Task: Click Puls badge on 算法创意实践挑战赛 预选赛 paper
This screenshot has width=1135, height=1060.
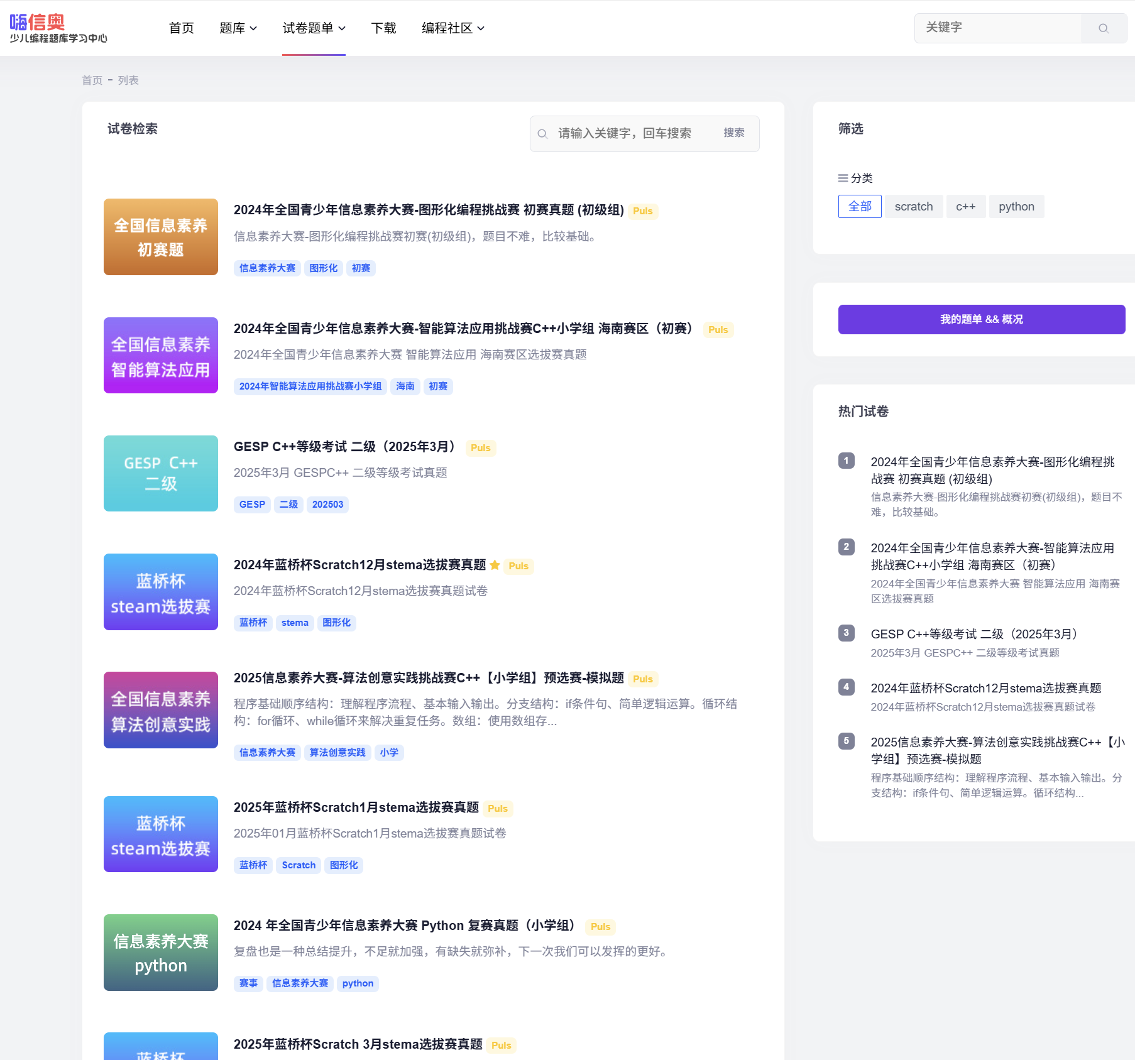Action: 642,679
